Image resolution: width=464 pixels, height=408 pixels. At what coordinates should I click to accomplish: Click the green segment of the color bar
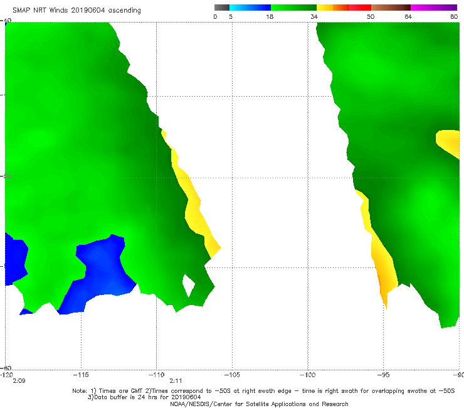tap(293, 8)
